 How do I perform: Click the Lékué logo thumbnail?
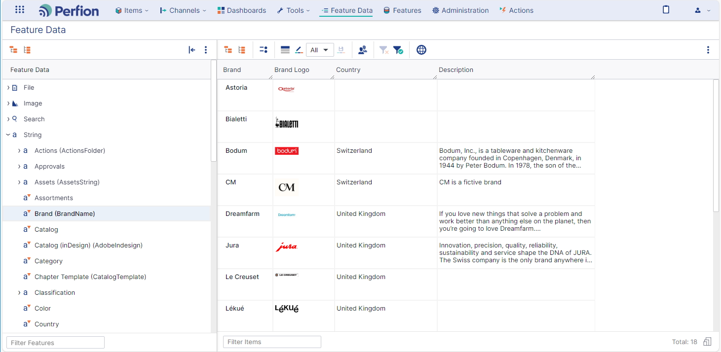click(287, 309)
